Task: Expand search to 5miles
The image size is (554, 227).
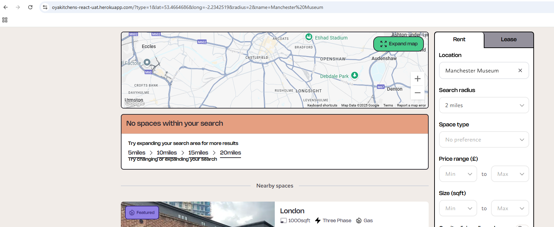Action: pyautogui.click(x=137, y=152)
